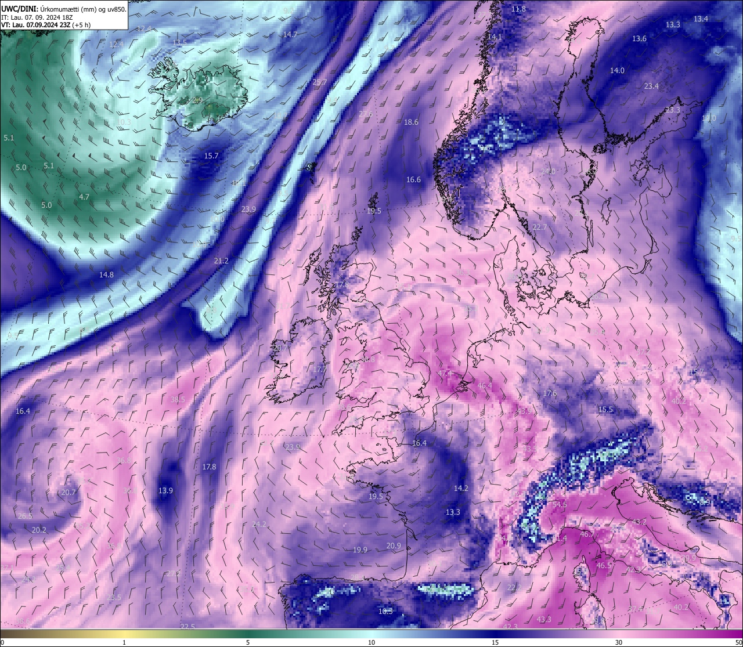Click the 22.7 value label

540,227
